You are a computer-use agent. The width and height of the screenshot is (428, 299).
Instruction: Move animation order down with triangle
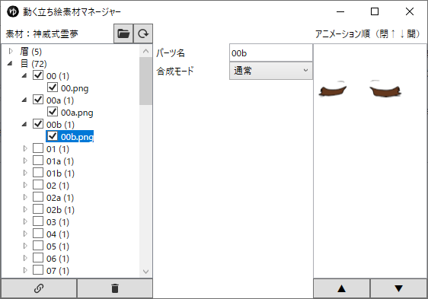point(398,288)
